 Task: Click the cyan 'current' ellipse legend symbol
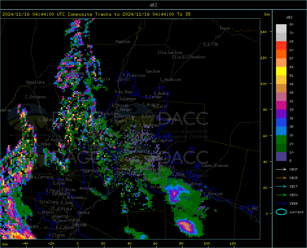tap(281, 212)
